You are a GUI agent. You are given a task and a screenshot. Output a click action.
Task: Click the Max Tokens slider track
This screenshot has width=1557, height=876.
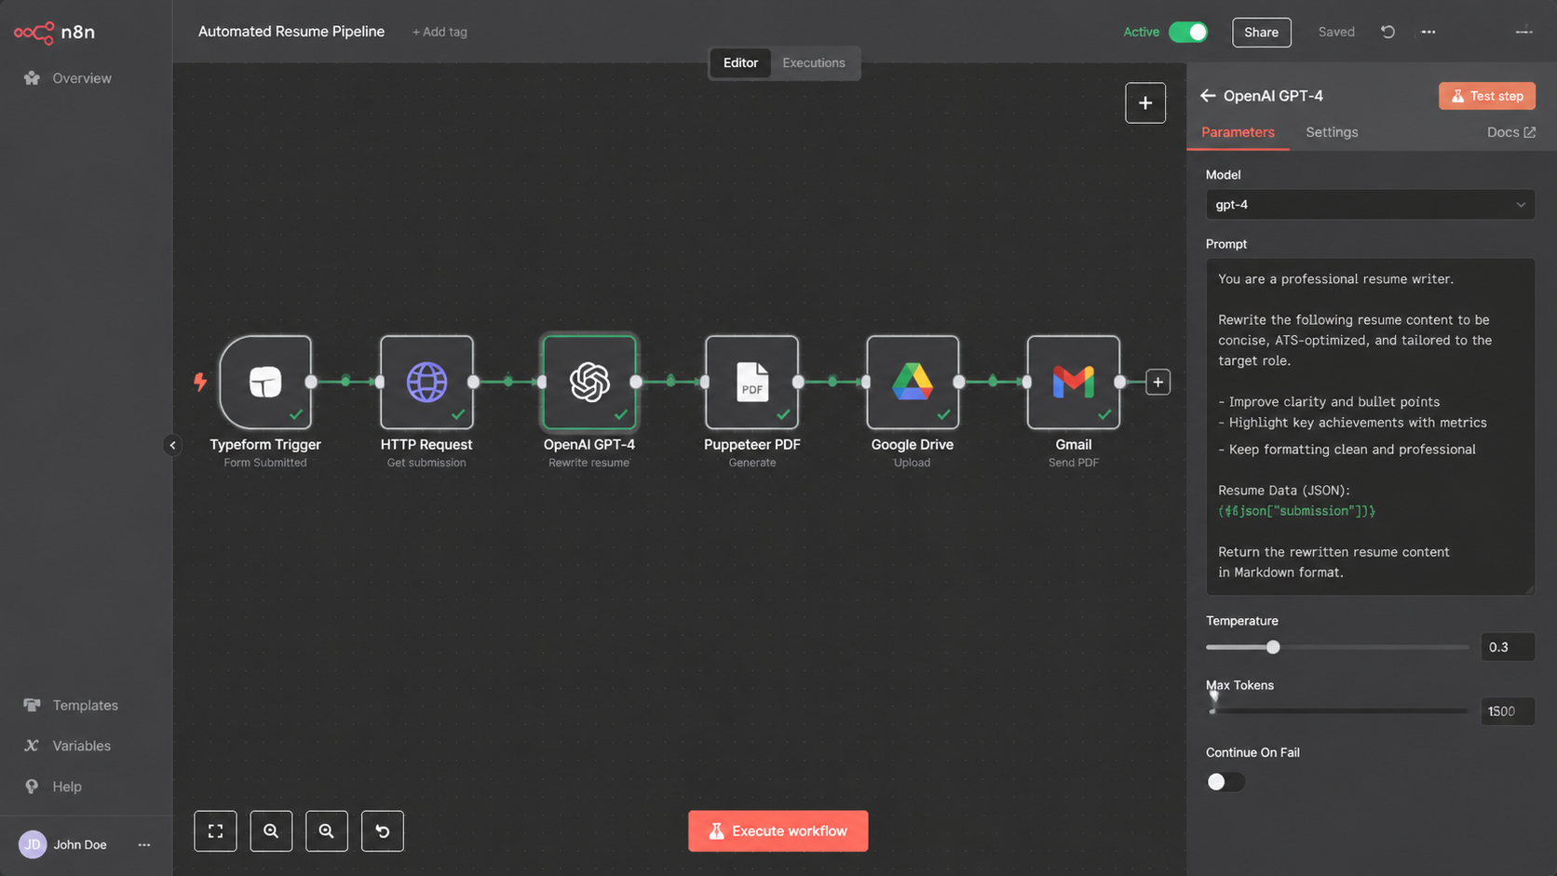[1337, 711]
